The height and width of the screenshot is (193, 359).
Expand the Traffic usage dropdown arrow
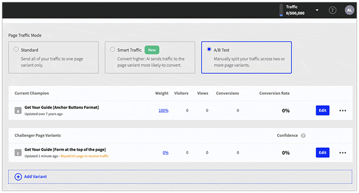317,10
